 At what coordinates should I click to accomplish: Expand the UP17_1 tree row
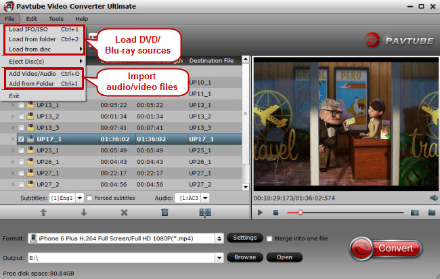click(x=13, y=139)
